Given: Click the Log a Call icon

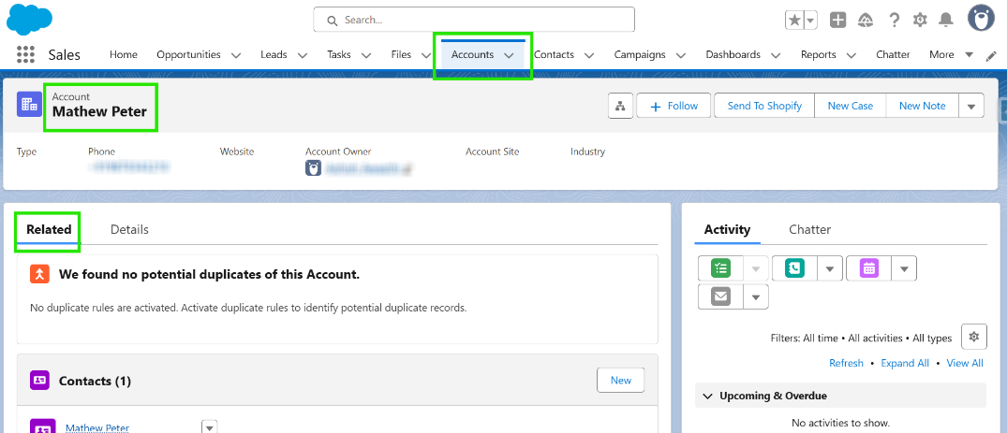Looking at the screenshot, I should pos(794,268).
